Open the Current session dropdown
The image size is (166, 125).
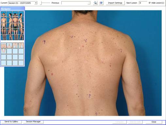pyautogui.click(x=36, y=3)
